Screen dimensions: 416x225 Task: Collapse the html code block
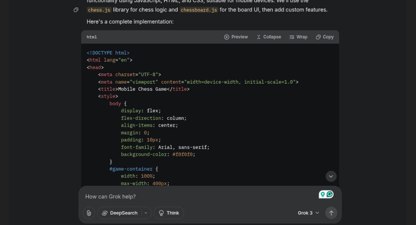click(x=269, y=37)
